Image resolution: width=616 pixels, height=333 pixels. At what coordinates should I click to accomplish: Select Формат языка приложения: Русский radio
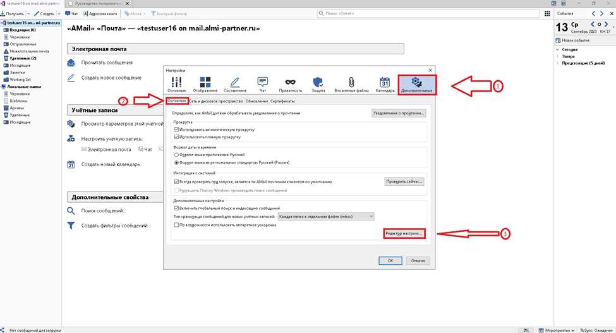176,155
